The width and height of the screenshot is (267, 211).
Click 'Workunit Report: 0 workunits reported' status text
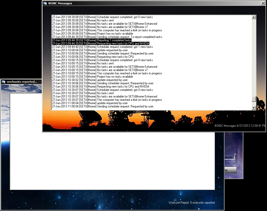[x=192, y=203]
